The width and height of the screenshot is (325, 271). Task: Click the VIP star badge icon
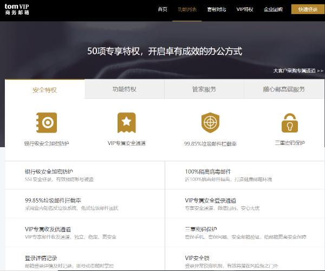(x=126, y=123)
